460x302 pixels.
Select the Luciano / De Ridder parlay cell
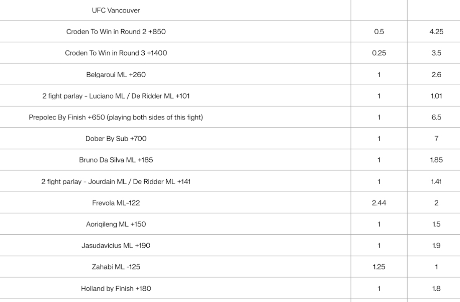pyautogui.click(x=116, y=96)
